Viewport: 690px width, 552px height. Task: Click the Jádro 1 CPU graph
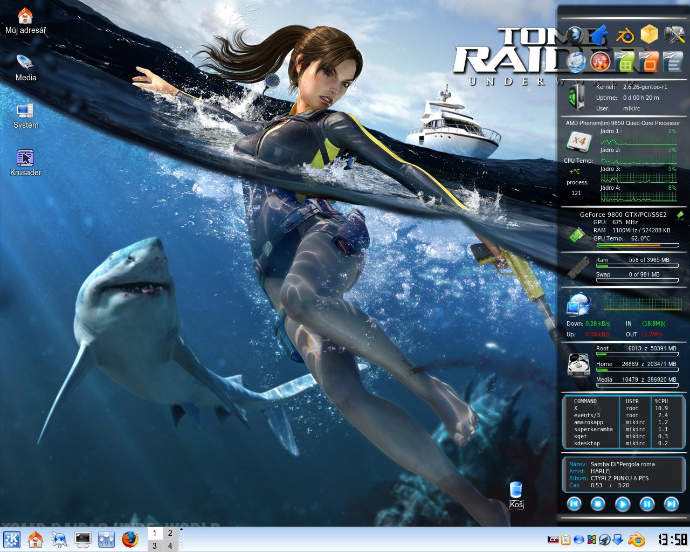click(638, 141)
